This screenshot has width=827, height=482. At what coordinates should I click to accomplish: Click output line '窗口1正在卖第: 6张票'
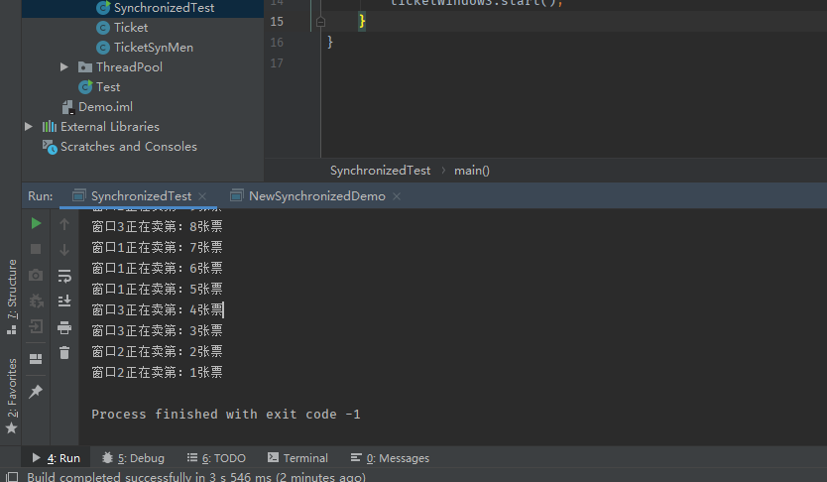click(x=158, y=269)
